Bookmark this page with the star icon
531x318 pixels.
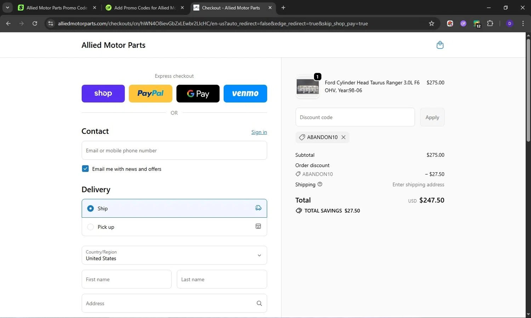[432, 23]
